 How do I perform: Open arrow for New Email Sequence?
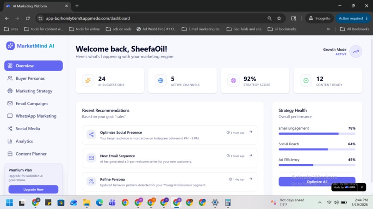pos(251,155)
